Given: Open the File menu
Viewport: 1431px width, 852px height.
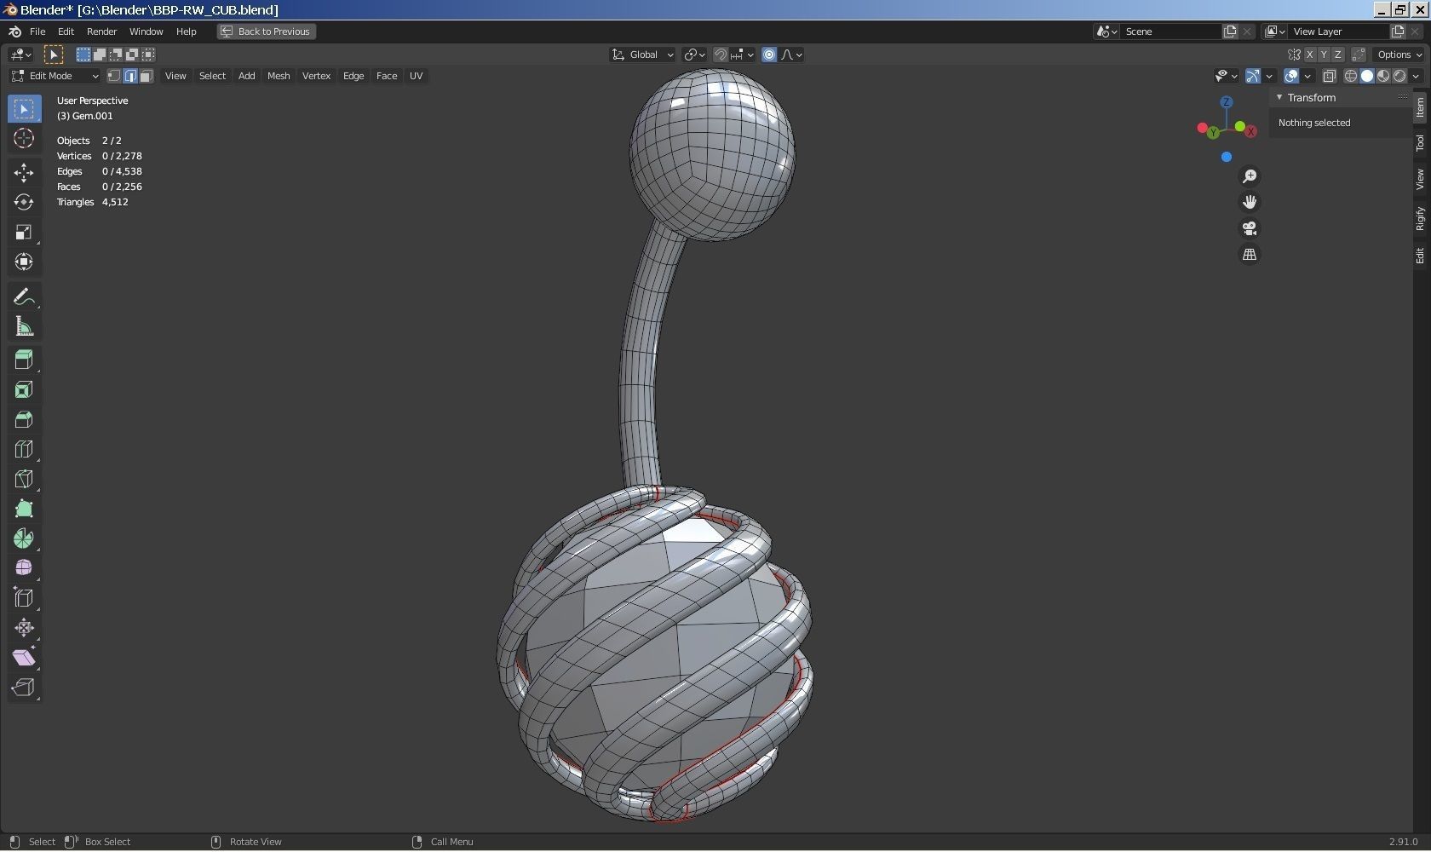Looking at the screenshot, I should click(x=37, y=32).
